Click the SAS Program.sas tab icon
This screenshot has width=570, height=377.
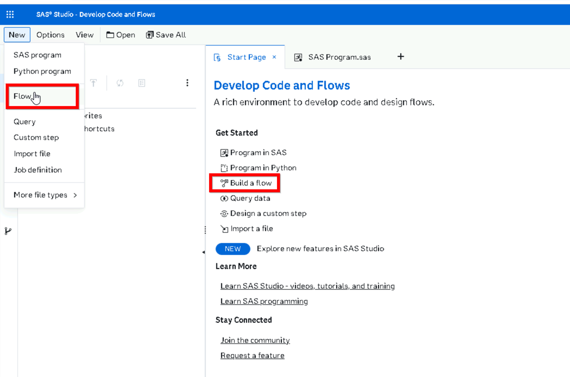(x=298, y=57)
